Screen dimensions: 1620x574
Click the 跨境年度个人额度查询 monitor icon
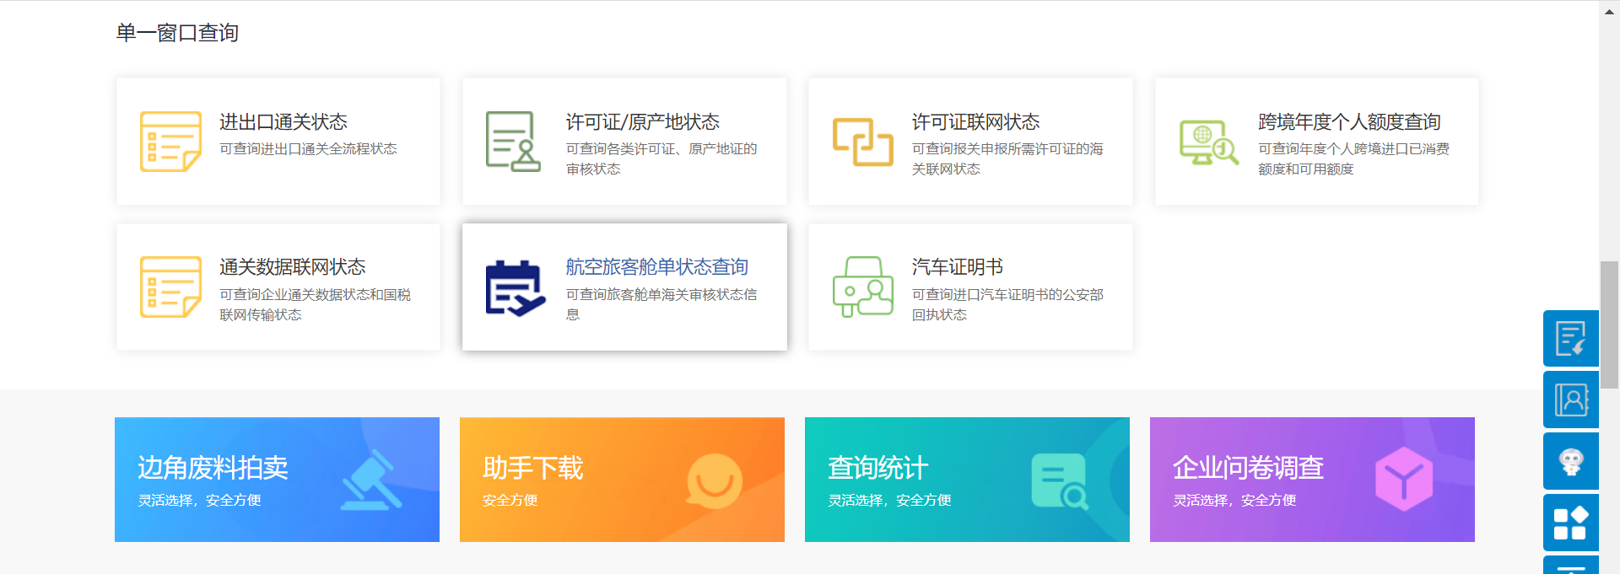[1209, 142]
